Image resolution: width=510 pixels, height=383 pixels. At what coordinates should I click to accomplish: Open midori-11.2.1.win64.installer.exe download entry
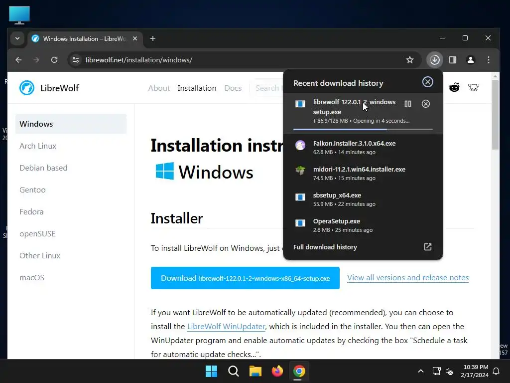click(363, 173)
